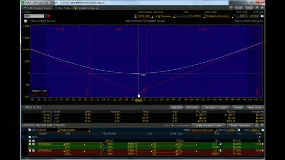Toggle the BIDU group checkbox
Viewport: 285px width, 160px height.
[30, 137]
